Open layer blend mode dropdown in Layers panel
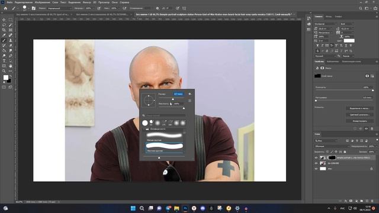 [x=332, y=146]
